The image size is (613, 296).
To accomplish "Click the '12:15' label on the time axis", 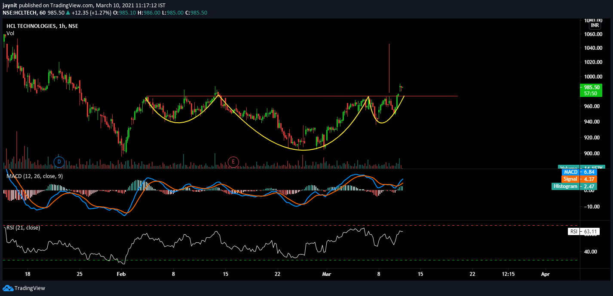I will click(508, 274).
